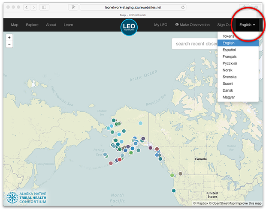Open the English language dropdown
The image size is (266, 212).
pos(247,25)
